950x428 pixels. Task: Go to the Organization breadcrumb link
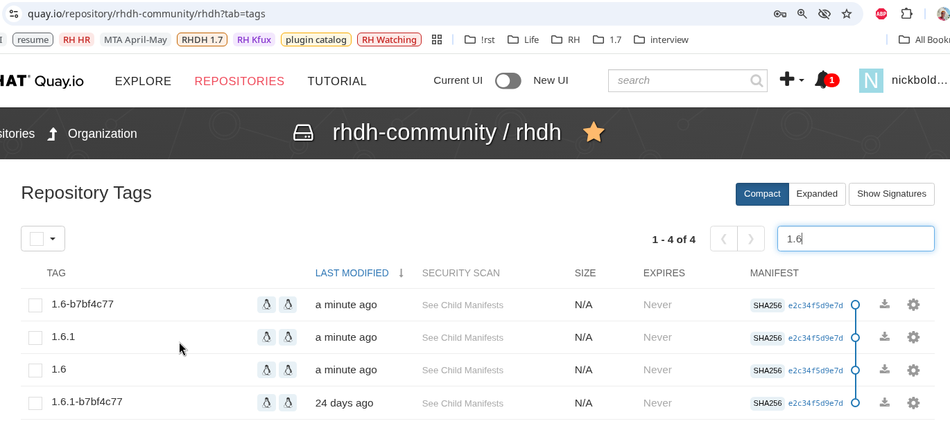point(102,134)
